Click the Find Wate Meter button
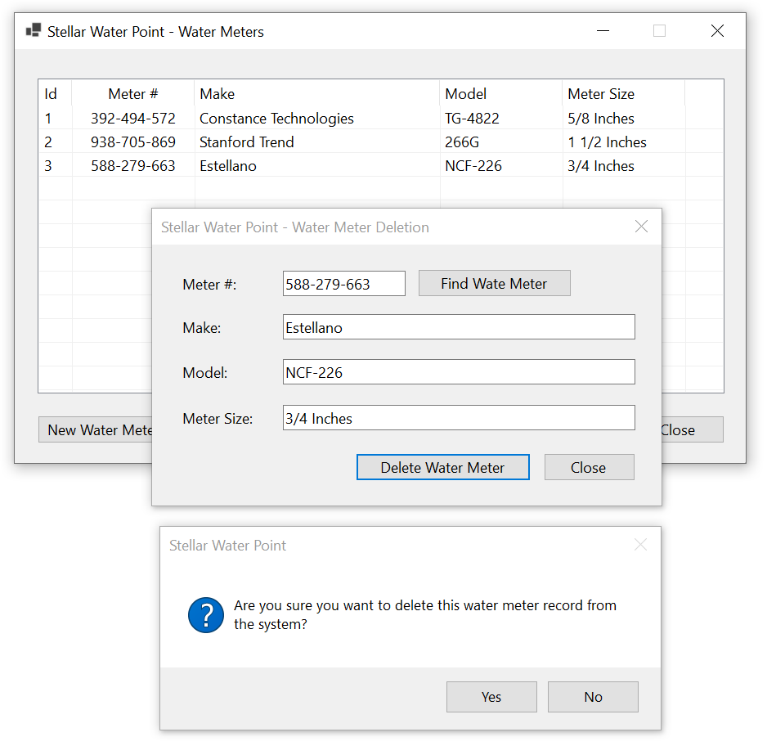The height and width of the screenshot is (746, 767). tap(494, 283)
